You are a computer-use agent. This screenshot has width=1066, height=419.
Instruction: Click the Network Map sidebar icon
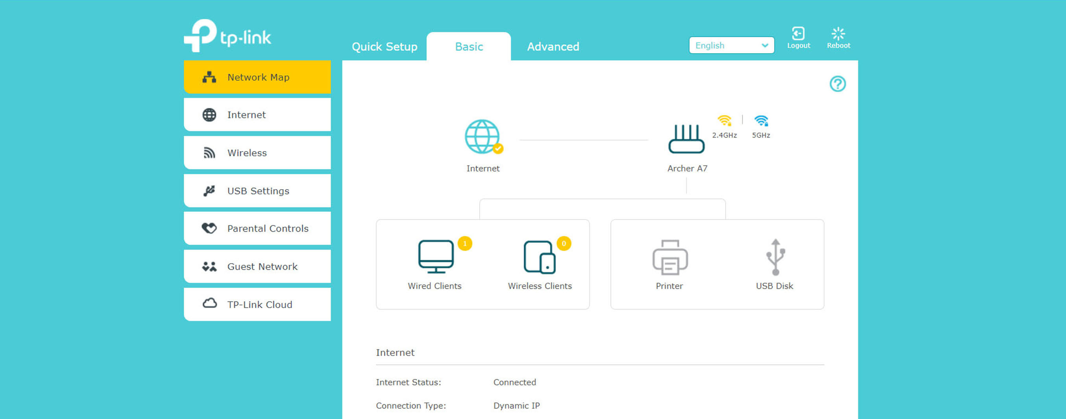pos(209,77)
